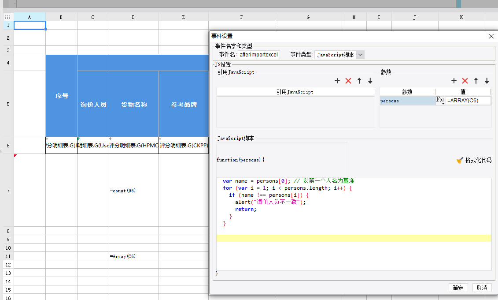Click the highlighted line in the script editor
The image size is (498, 300).
coord(354,238)
